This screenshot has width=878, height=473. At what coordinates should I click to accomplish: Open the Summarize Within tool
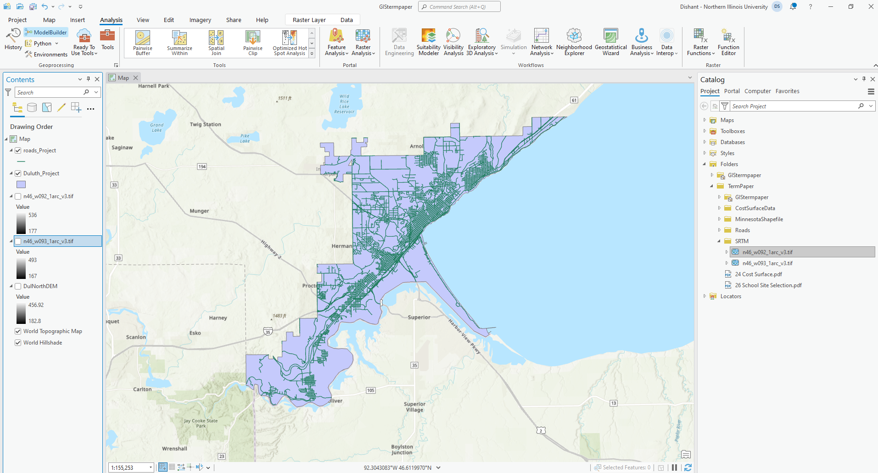[179, 43]
